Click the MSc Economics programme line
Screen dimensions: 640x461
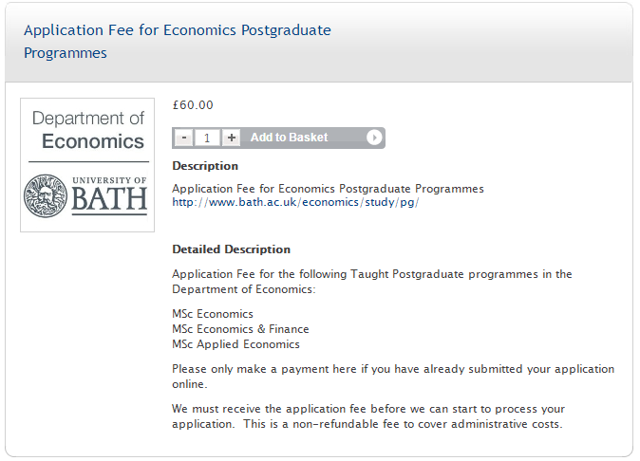(213, 314)
